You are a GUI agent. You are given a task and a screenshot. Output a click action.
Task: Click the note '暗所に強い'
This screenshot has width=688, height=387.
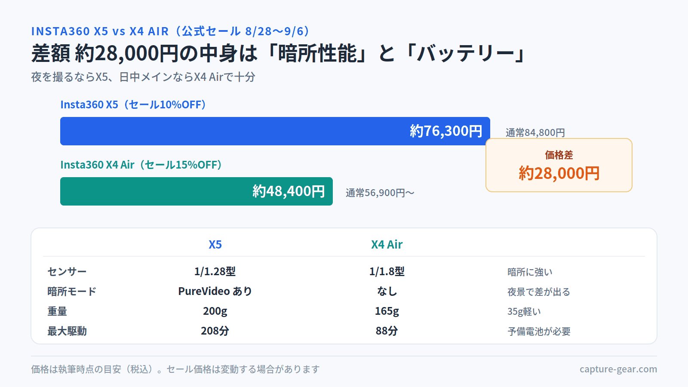click(x=530, y=272)
